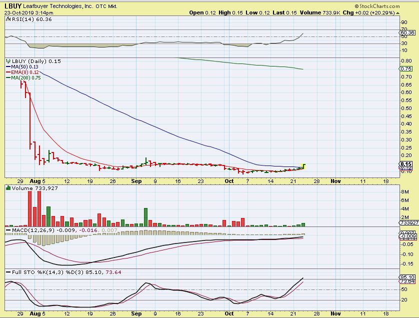Click the MA(50) 0.13 legend text

coord(24,67)
